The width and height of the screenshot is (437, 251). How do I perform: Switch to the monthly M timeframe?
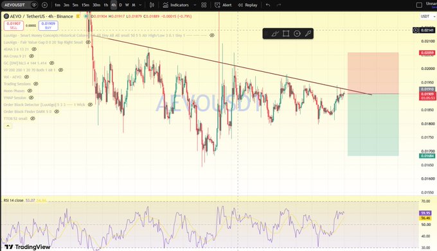point(134,5)
